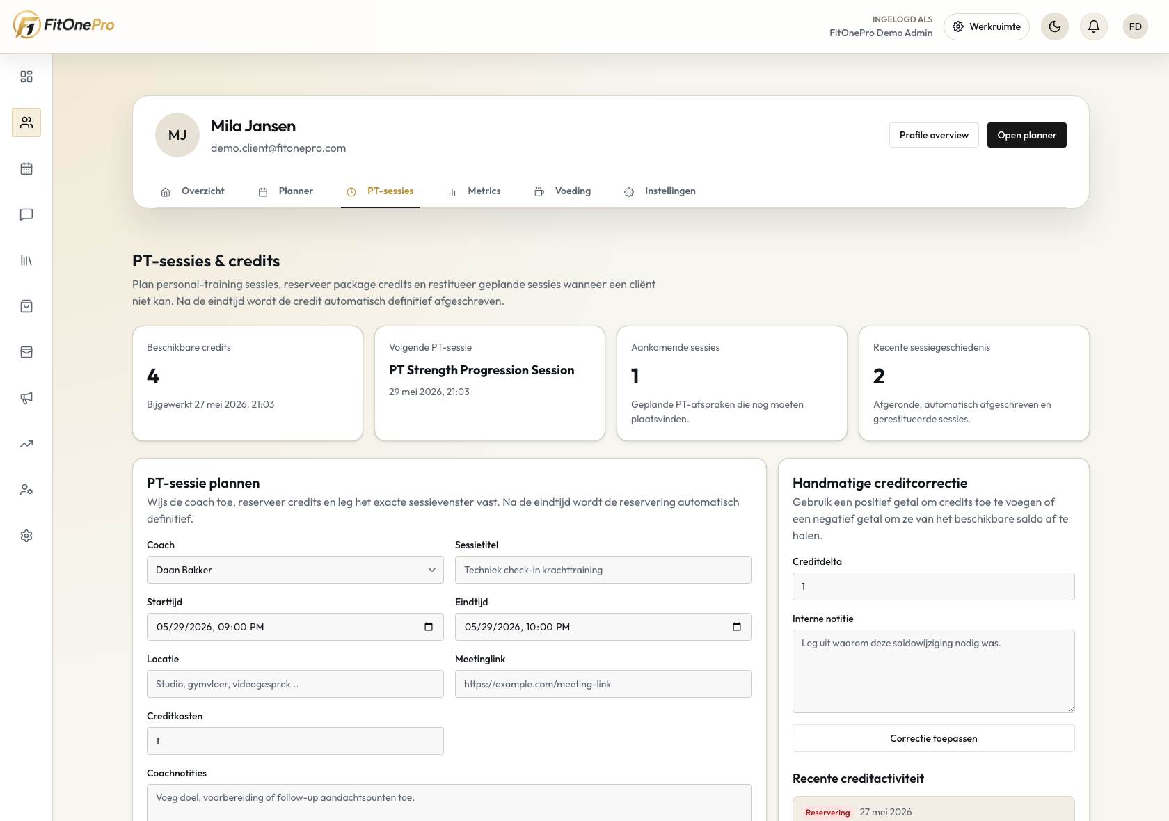Click the Eindtijd date-time field
Screen dimensions: 1169x821
[x=603, y=627]
